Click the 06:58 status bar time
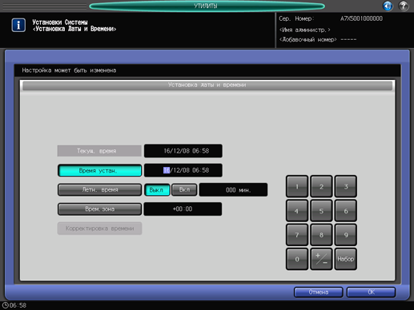414x310 pixels. (x=18, y=305)
